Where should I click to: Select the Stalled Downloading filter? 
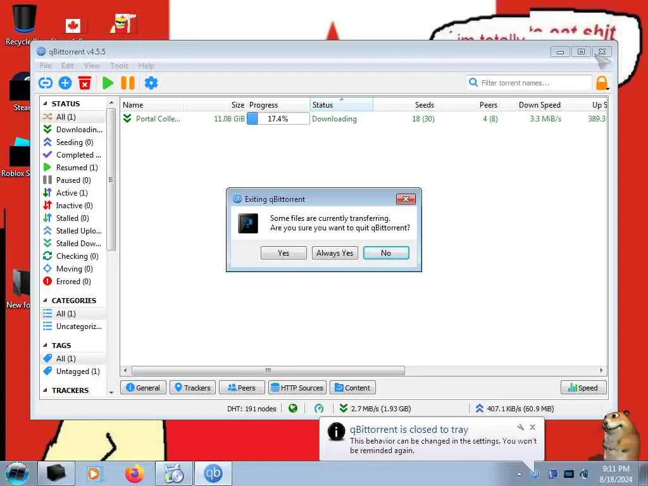[x=73, y=244]
